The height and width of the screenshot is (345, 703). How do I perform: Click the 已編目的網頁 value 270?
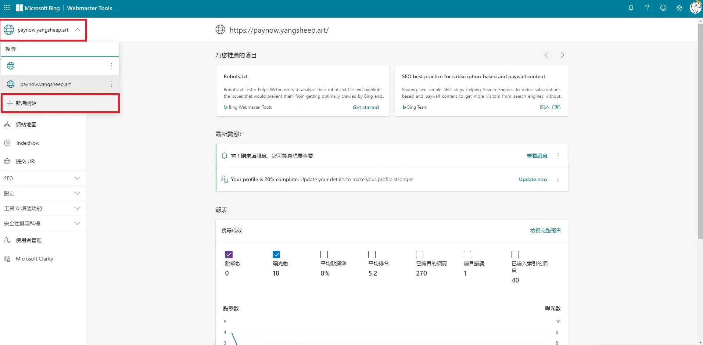click(422, 273)
